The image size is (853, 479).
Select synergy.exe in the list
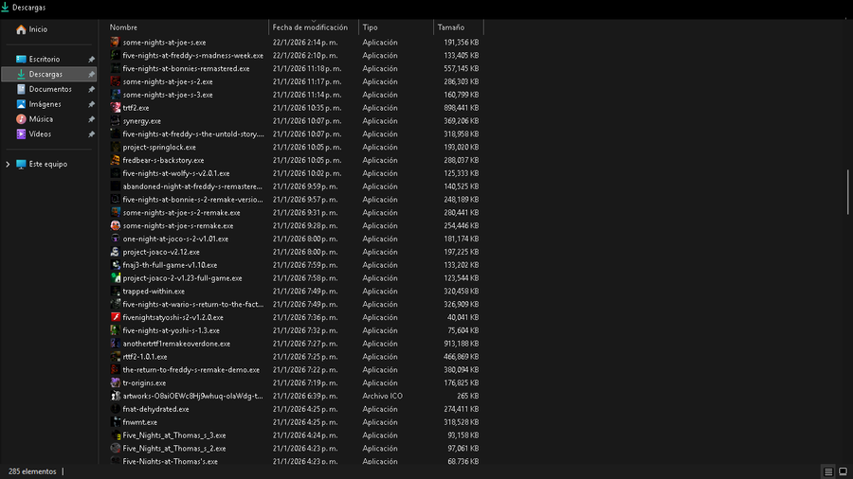142,121
